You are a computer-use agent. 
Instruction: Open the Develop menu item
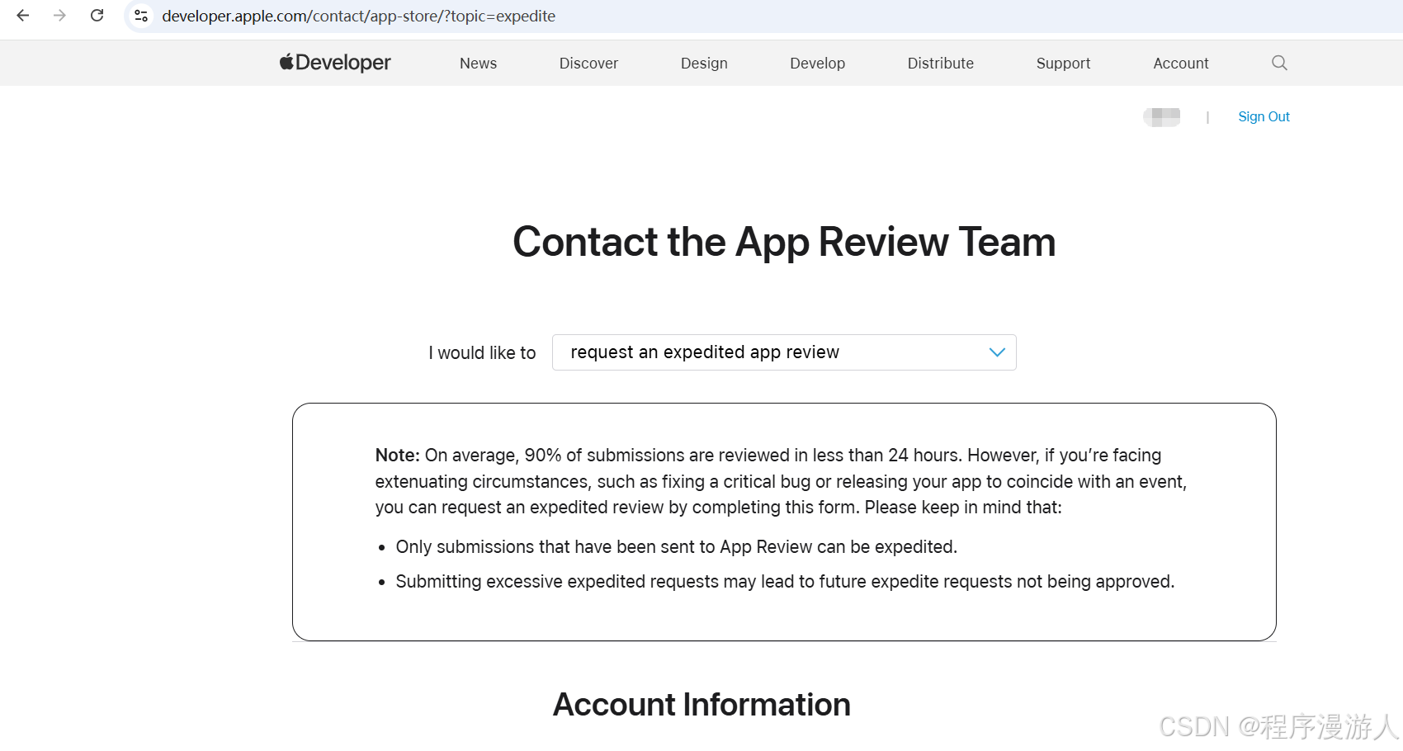pos(817,64)
